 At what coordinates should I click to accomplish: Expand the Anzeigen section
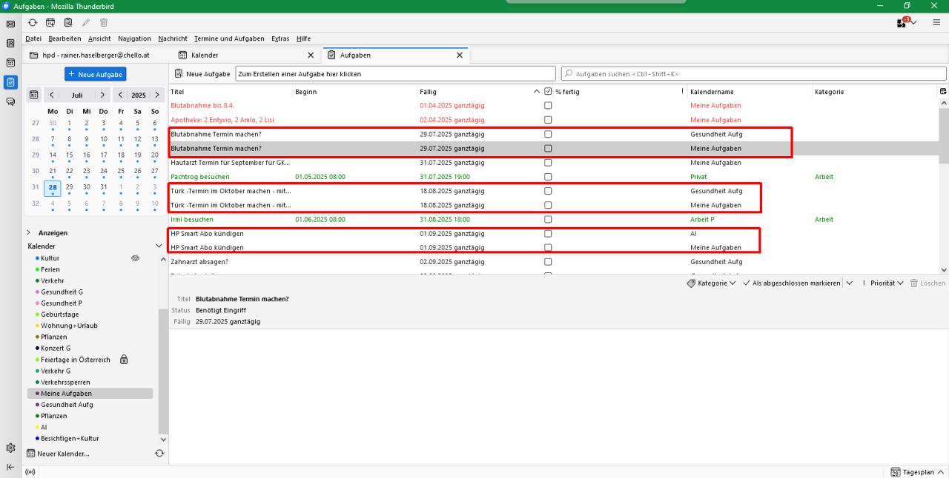point(30,233)
